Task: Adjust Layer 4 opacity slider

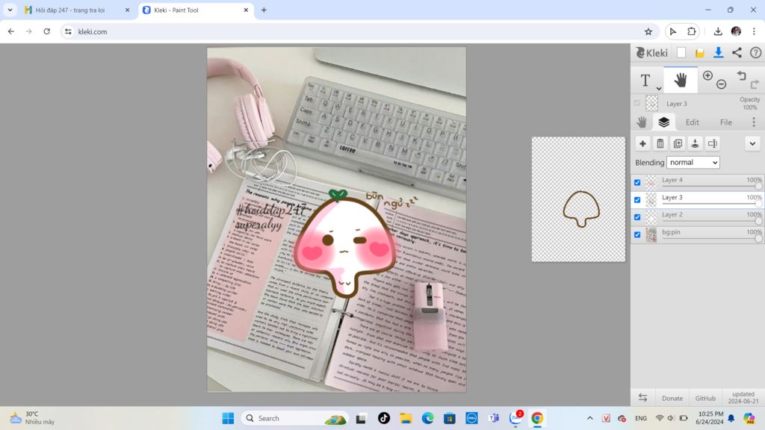Action: coord(758,186)
